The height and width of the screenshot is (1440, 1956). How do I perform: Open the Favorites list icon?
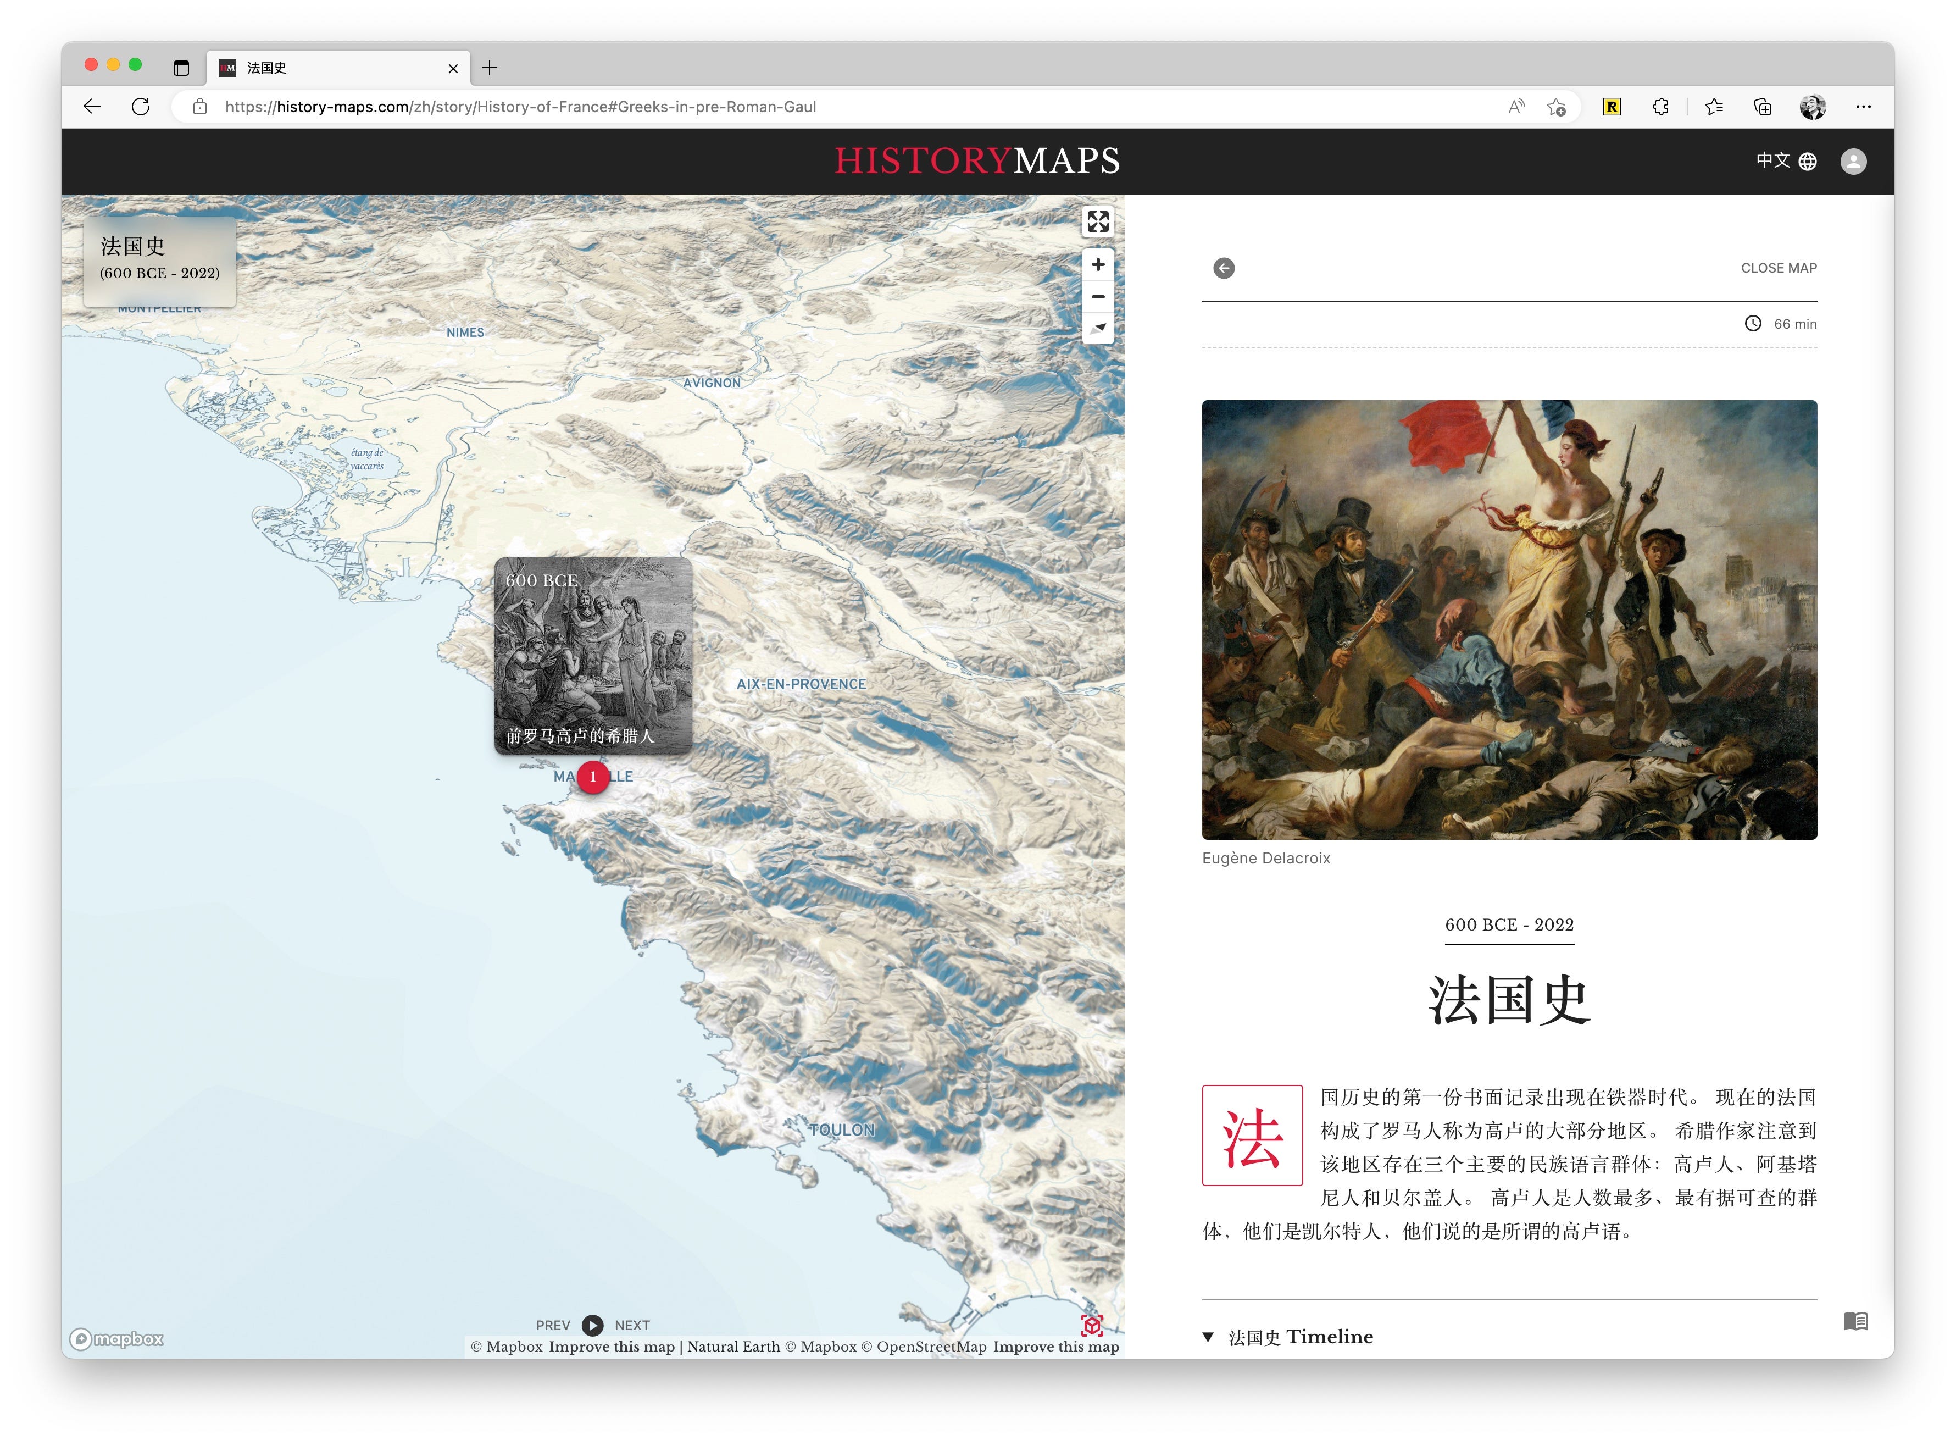click(x=1715, y=106)
